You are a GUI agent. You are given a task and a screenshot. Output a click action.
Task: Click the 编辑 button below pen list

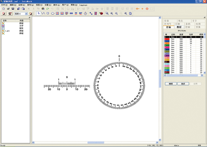tap(171, 84)
